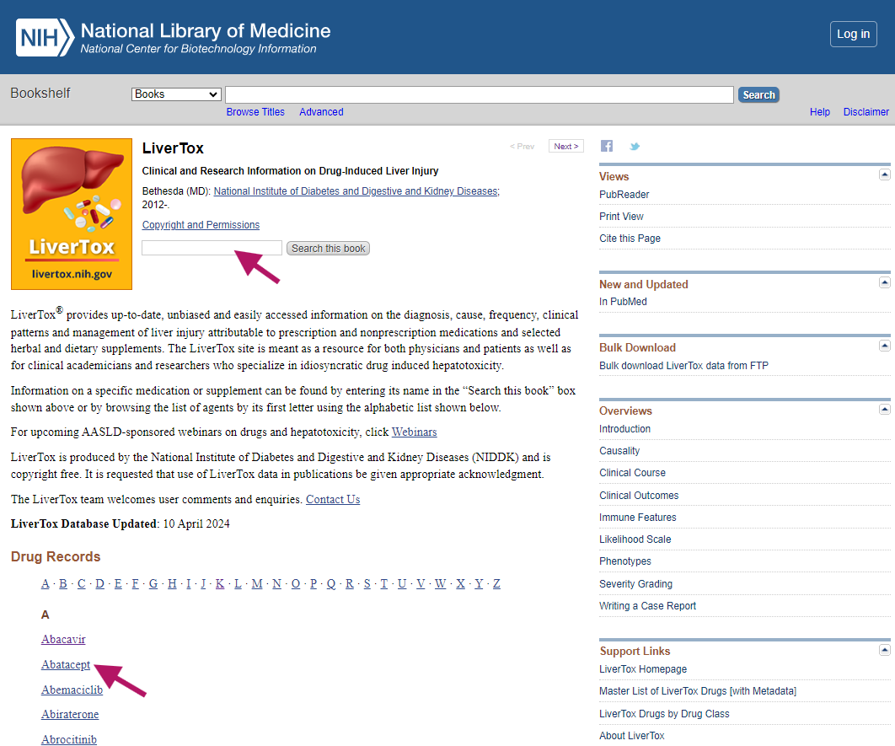This screenshot has width=895, height=746.
Task: Open the Disclaimer link
Action: click(866, 112)
